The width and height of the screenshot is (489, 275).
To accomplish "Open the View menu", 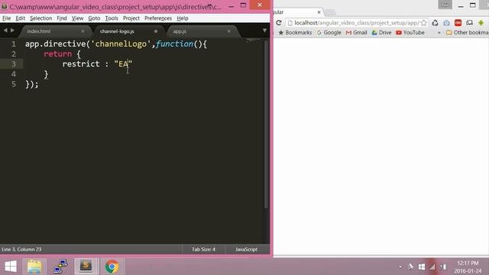I will click(x=77, y=18).
